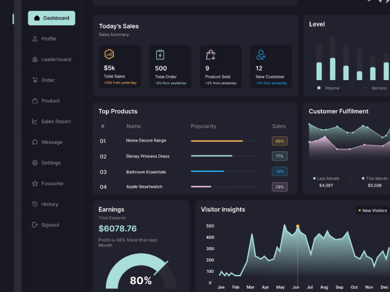The height and width of the screenshot is (292, 390).
Task: Click the 29% sales badge
Action: click(280, 187)
